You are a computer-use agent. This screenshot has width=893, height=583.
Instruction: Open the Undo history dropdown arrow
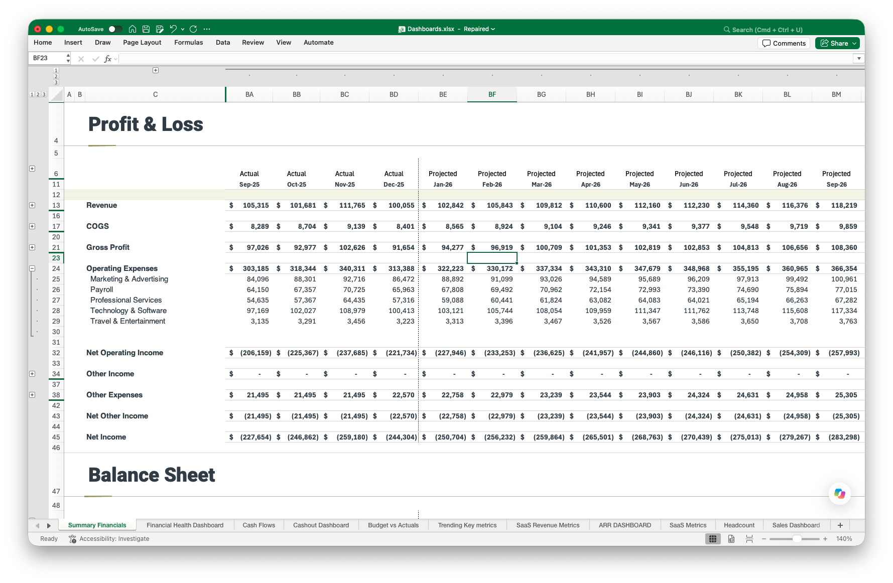183,29
